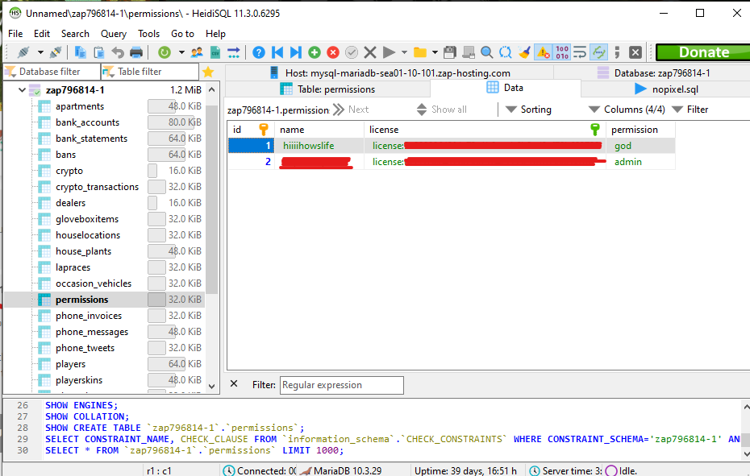Open the Edit menu

click(42, 34)
